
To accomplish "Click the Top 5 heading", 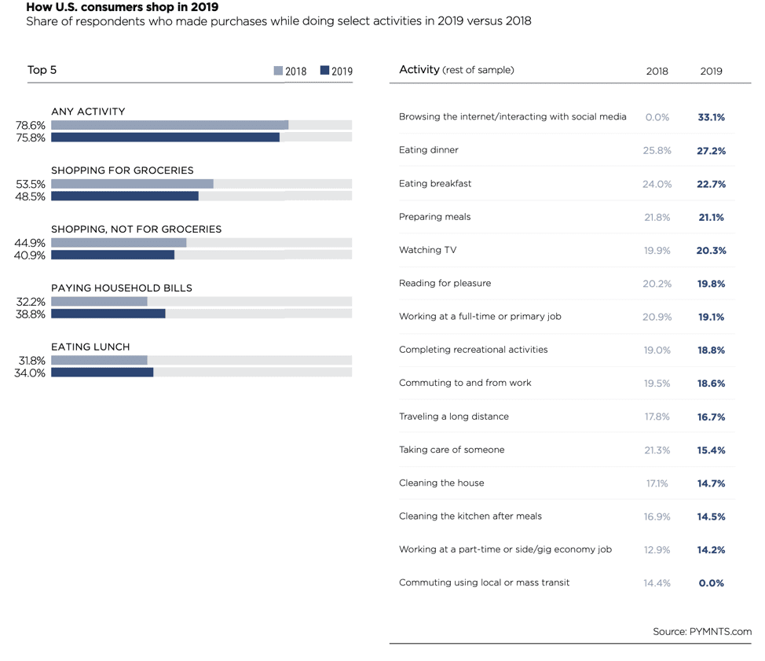I will pos(42,70).
